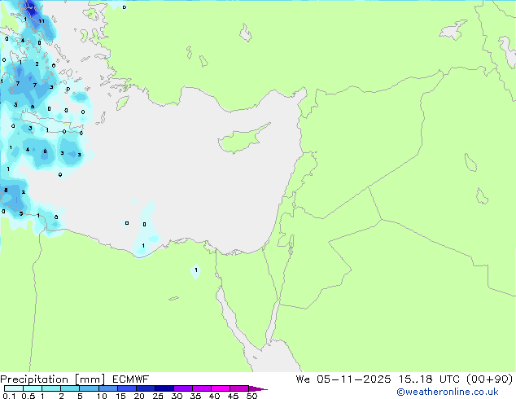
Task: Click the 0.5–1 mm legend color swatch
Action: point(33,388)
